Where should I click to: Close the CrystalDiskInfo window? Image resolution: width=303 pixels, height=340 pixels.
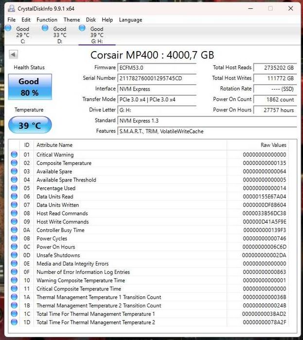pyautogui.click(x=291, y=8)
